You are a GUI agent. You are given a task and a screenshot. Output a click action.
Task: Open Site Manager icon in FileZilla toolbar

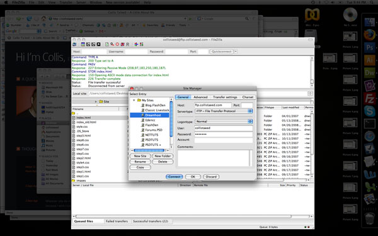(x=74, y=44)
